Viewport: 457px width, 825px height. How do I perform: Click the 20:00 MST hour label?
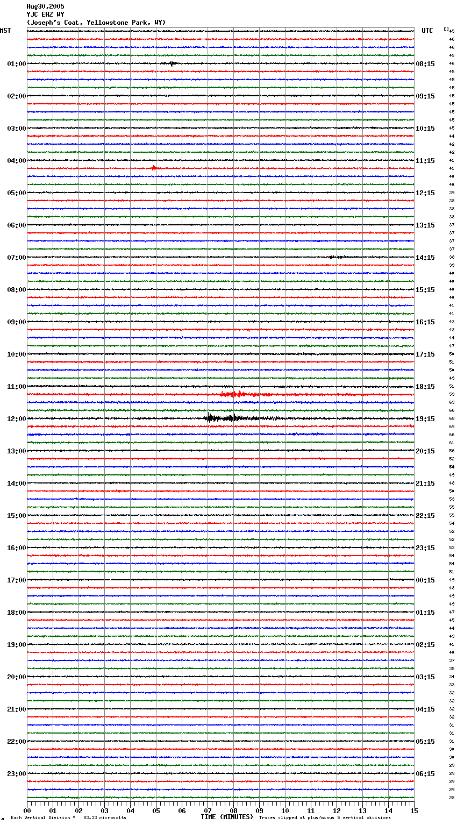pyautogui.click(x=17, y=677)
